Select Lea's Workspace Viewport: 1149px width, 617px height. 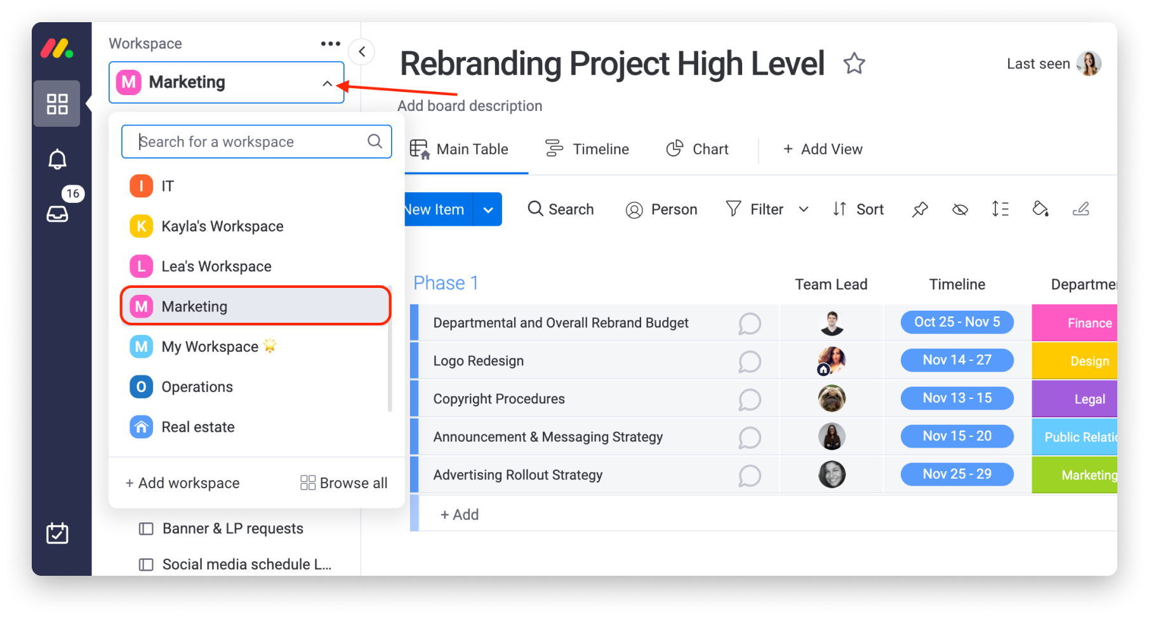pyautogui.click(x=256, y=266)
